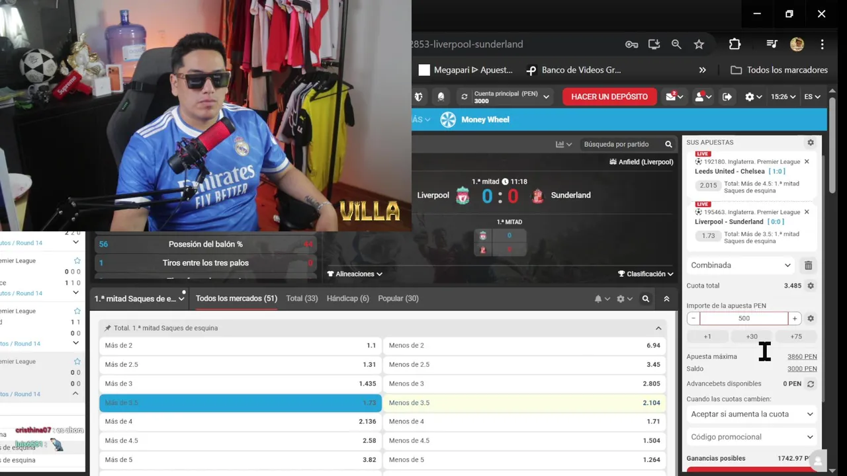Screen dimensions: 847x476
Task: Switch to the Hándicap (6) tab
Action: 347,299
